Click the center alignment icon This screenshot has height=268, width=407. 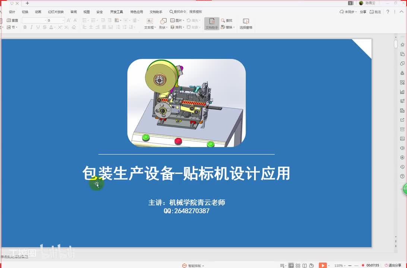(x=91, y=27)
